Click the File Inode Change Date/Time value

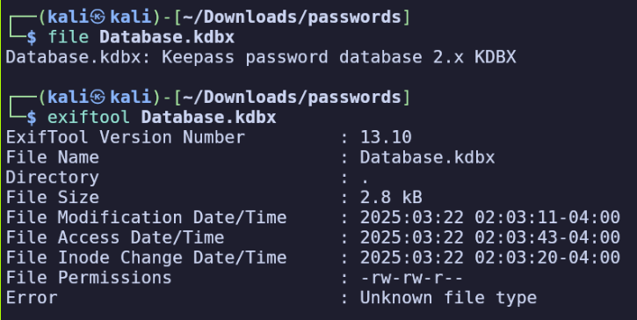[490, 258]
